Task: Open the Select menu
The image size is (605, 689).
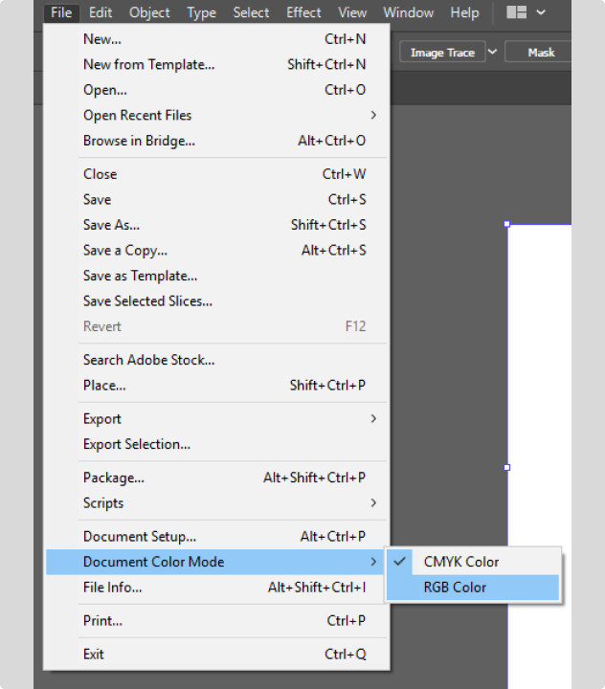Action: tap(251, 12)
